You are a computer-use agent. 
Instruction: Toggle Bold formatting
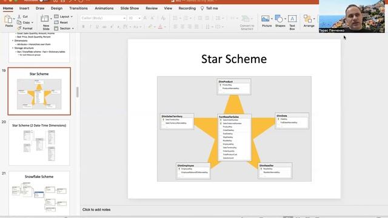click(x=84, y=27)
